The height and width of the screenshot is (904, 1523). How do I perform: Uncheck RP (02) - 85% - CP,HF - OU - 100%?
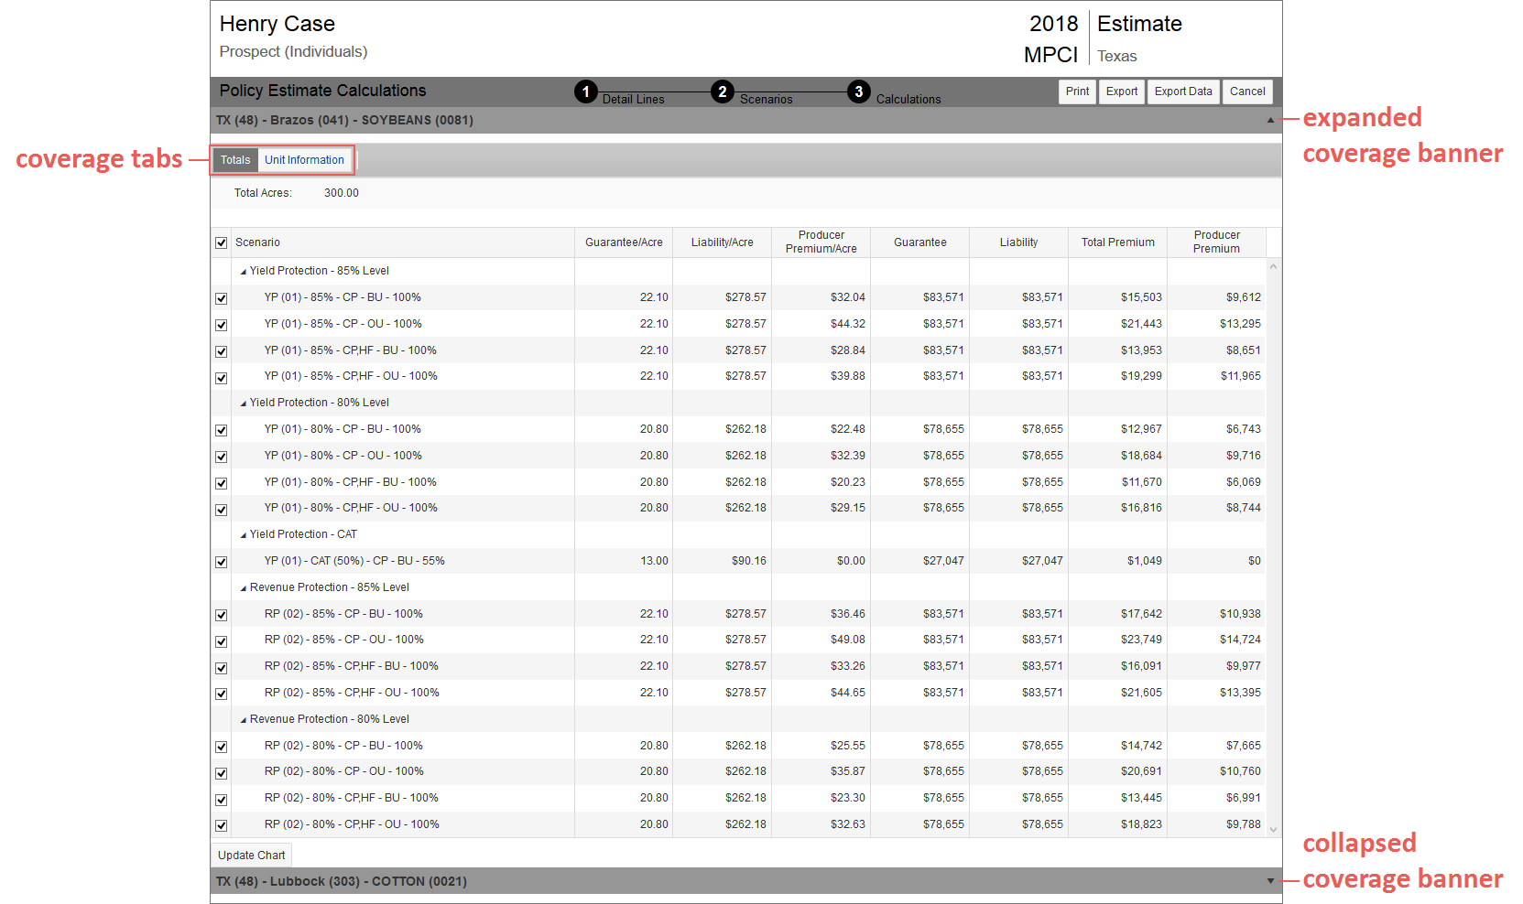(221, 694)
